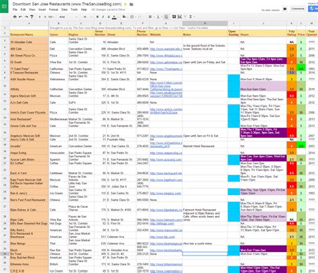This screenshot has height=273, width=318.
Task: Star this spreadsheet document
Action: click(125, 4)
